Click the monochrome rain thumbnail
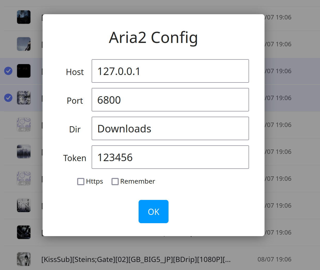The height and width of the screenshot is (270, 320). click(x=24, y=152)
